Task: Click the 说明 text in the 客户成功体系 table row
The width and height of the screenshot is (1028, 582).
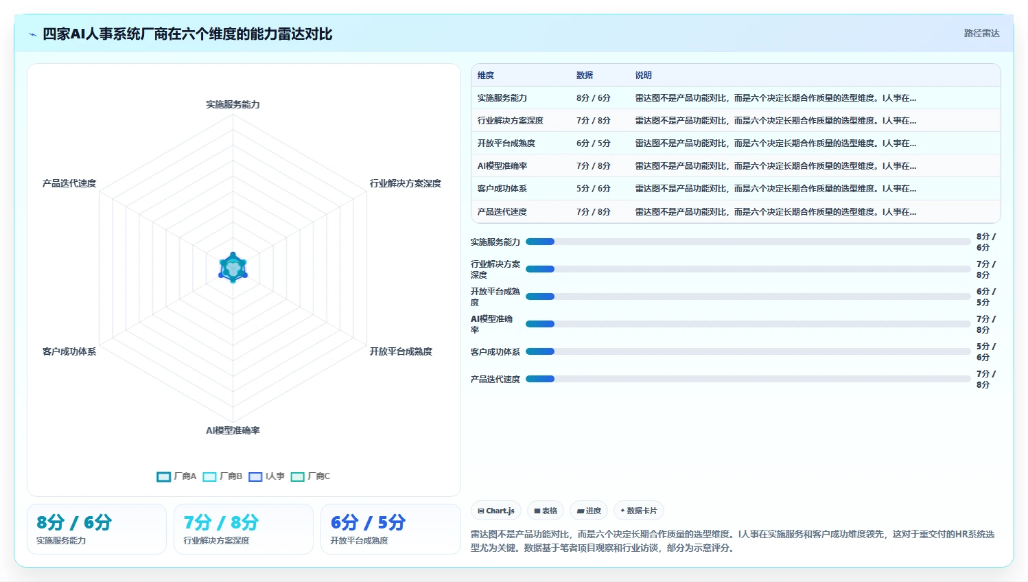Action: tap(775, 189)
